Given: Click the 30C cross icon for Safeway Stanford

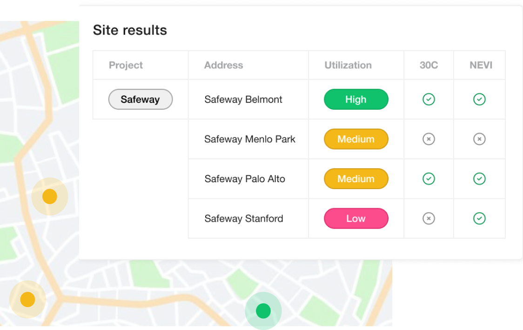Looking at the screenshot, I should click(x=429, y=218).
